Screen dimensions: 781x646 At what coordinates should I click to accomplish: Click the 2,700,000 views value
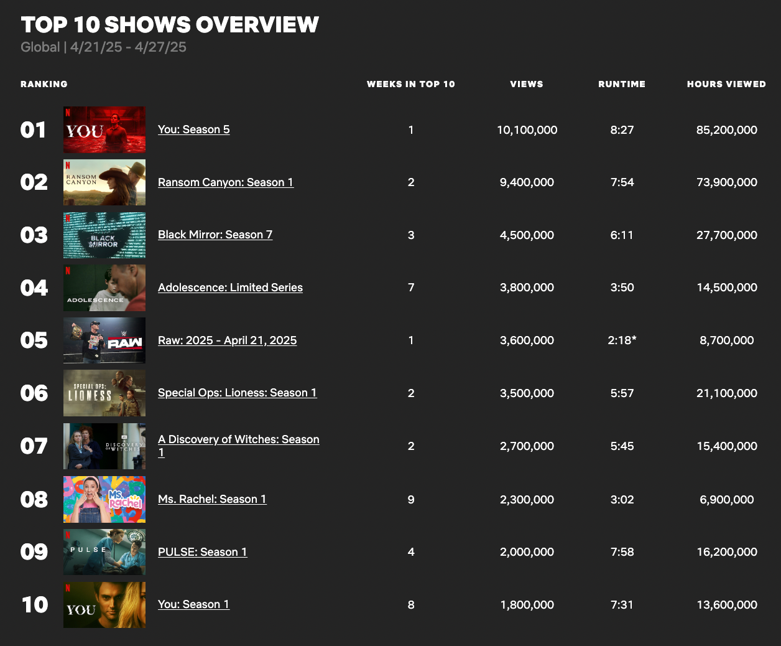tap(527, 446)
